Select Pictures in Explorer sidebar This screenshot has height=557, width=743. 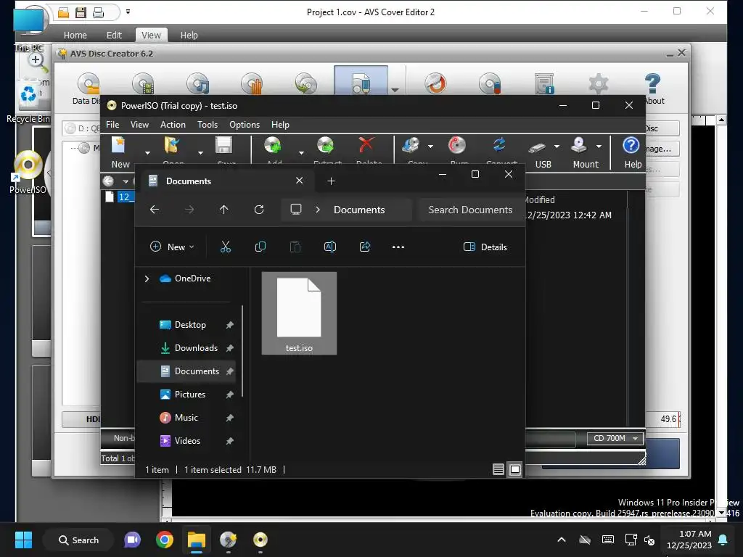(189, 395)
